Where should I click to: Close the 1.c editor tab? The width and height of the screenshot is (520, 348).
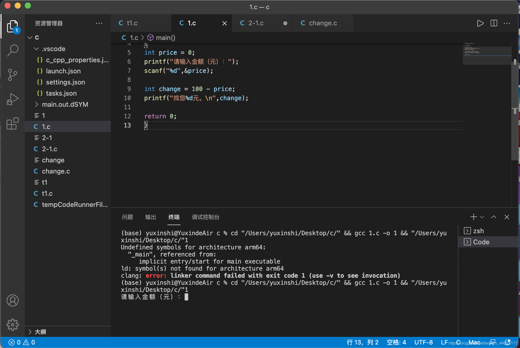[224, 23]
